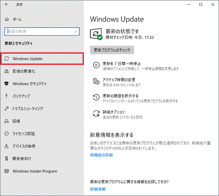Click the clock icon for アクティブ時間の変更
The image size is (219, 196).
point(96,81)
